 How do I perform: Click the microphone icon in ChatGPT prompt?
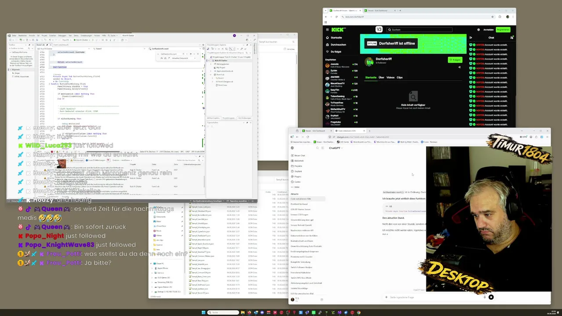pos(485,297)
